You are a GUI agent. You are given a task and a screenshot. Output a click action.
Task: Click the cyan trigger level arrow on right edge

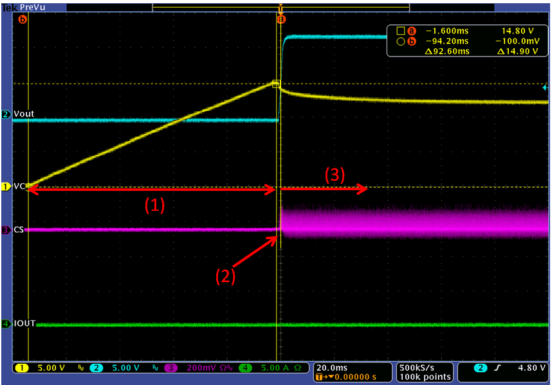click(x=546, y=85)
